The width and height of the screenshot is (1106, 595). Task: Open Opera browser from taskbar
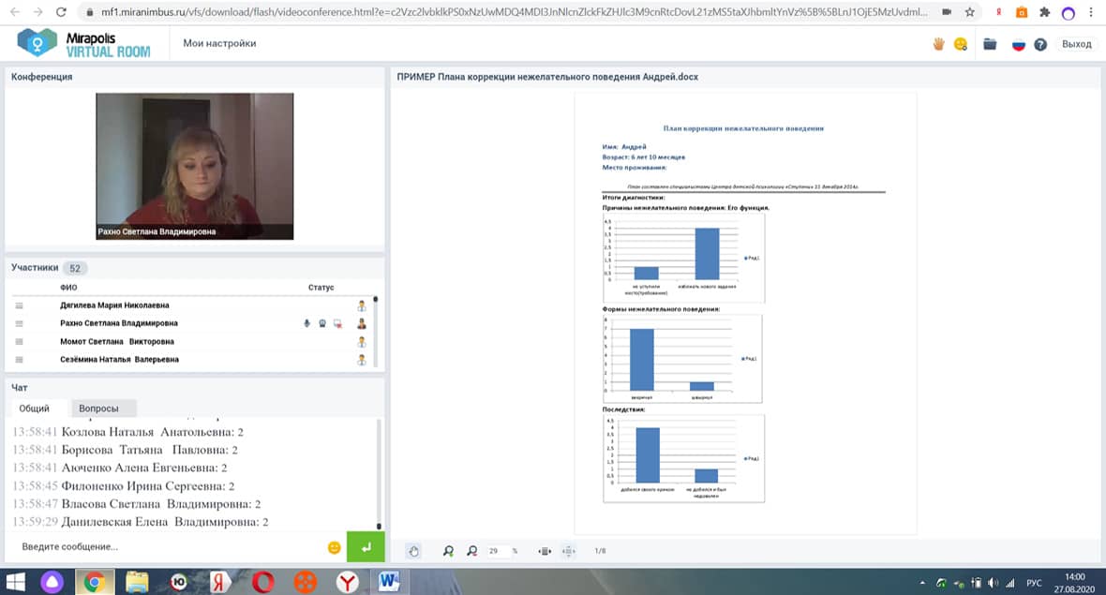click(x=263, y=582)
